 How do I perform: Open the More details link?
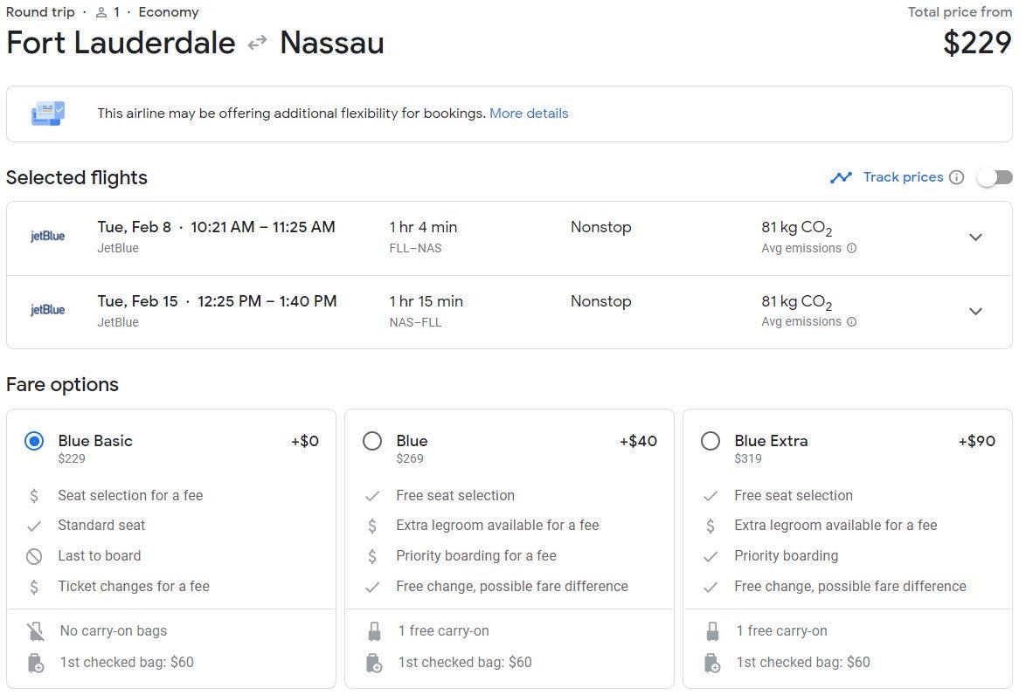[x=529, y=114]
